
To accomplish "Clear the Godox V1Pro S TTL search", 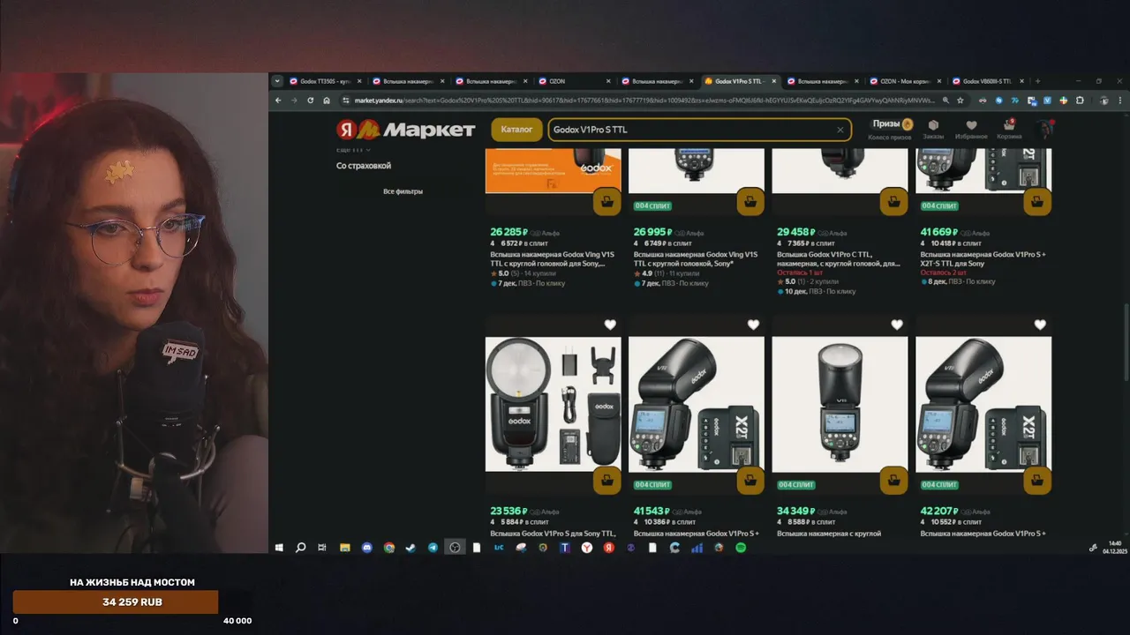I will click(x=840, y=130).
